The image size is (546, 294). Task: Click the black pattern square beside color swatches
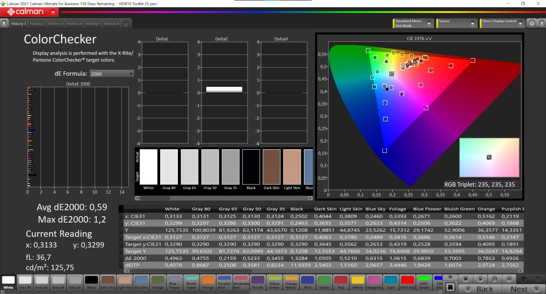click(450, 287)
